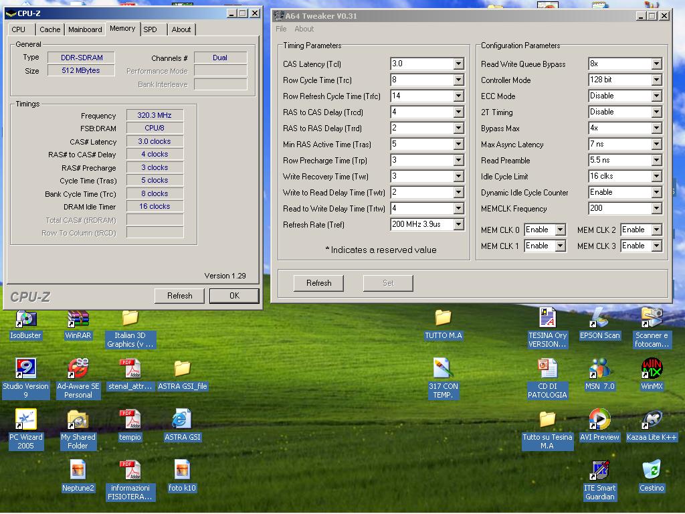685x514 pixels.
Task: Launch Kazaa Lite K++ icon
Action: pos(652,425)
